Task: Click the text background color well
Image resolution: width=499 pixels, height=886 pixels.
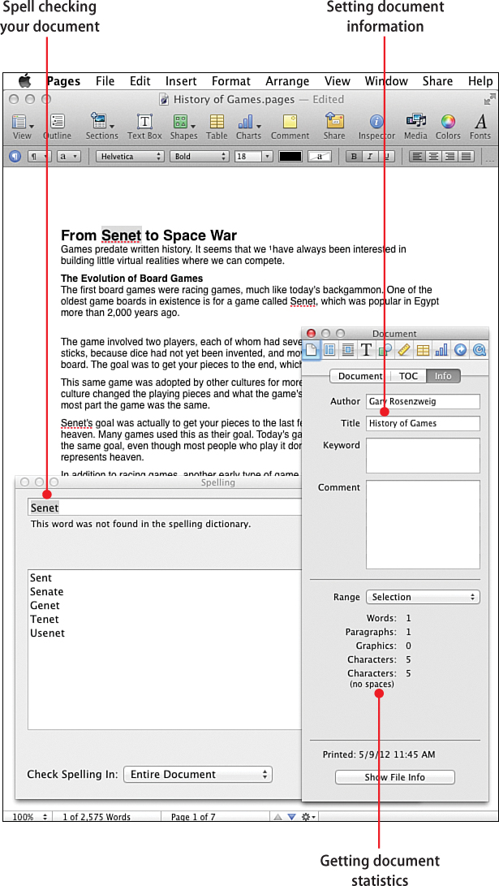Action: [320, 157]
